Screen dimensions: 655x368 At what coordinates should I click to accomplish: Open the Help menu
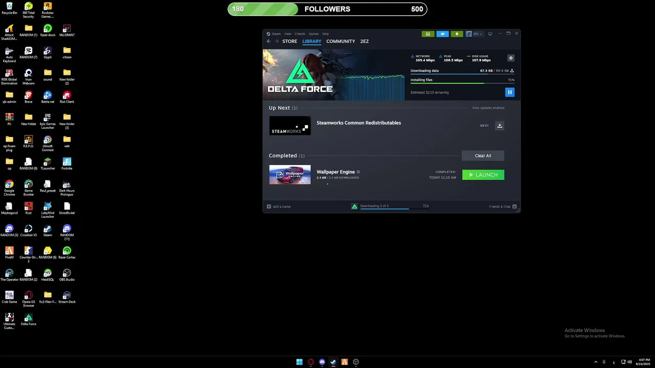325,34
